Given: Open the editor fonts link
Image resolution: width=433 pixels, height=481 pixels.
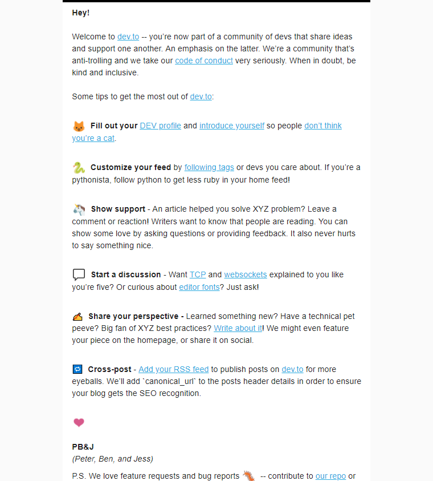Looking at the screenshot, I should pyautogui.click(x=199, y=287).
